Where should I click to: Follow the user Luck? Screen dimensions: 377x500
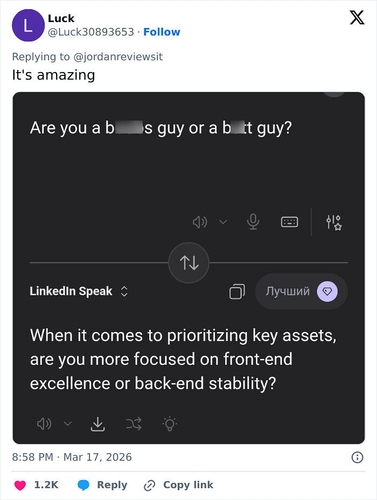point(162,32)
